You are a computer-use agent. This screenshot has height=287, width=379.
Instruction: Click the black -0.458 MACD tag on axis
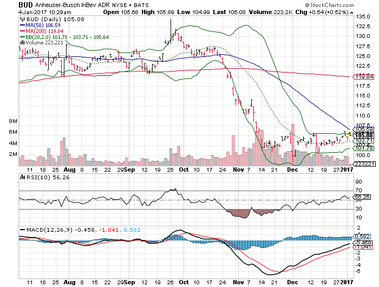[362, 243]
